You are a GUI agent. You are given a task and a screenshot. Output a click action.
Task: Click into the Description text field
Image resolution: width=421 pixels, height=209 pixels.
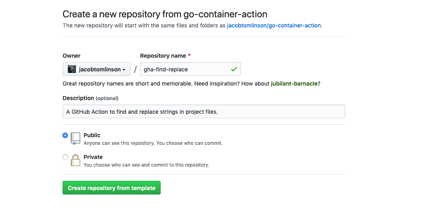[203, 112]
